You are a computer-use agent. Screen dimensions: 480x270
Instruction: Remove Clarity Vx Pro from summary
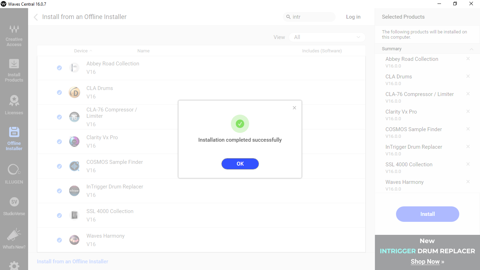468,111
